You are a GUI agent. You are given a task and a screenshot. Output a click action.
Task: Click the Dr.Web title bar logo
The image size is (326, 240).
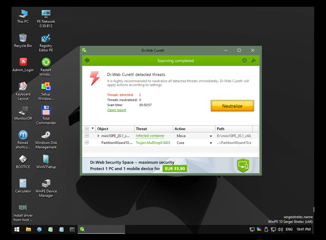[x=84, y=50]
